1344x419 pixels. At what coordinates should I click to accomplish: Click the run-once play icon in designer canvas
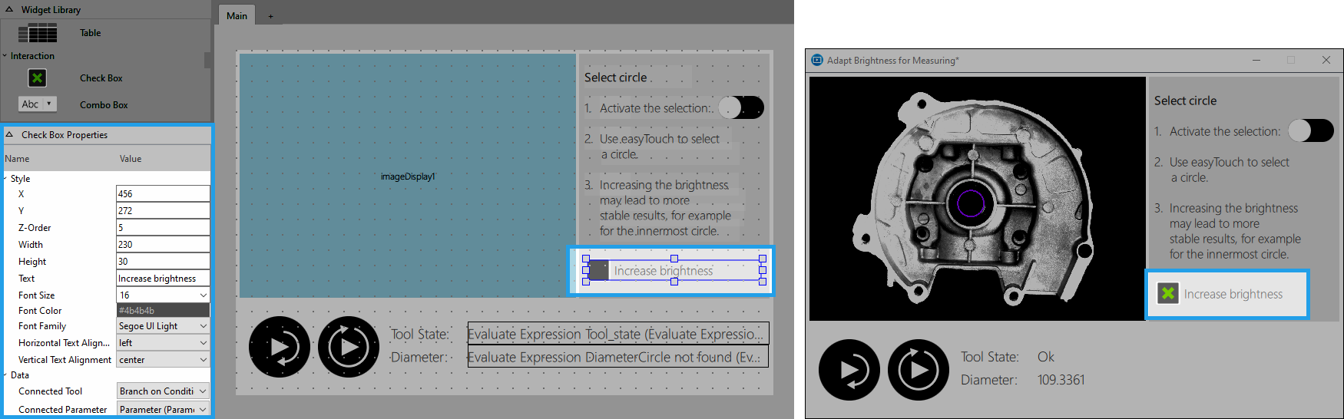[x=280, y=347]
